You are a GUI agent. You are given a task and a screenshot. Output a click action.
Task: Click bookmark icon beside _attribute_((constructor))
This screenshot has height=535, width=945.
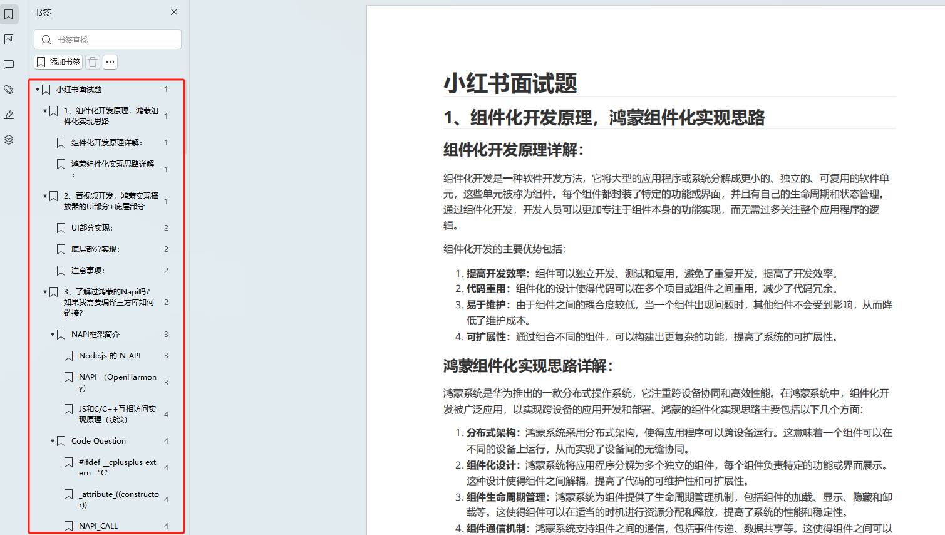pos(69,494)
